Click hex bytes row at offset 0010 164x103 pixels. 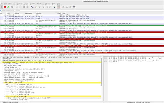[133, 59]
